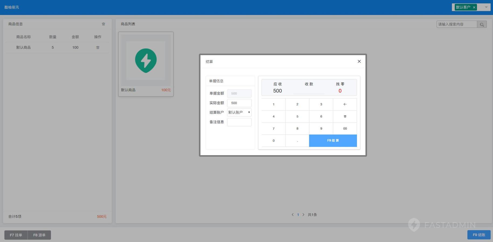Click the search magnifier icon
This screenshot has width=493, height=242.
point(482,24)
